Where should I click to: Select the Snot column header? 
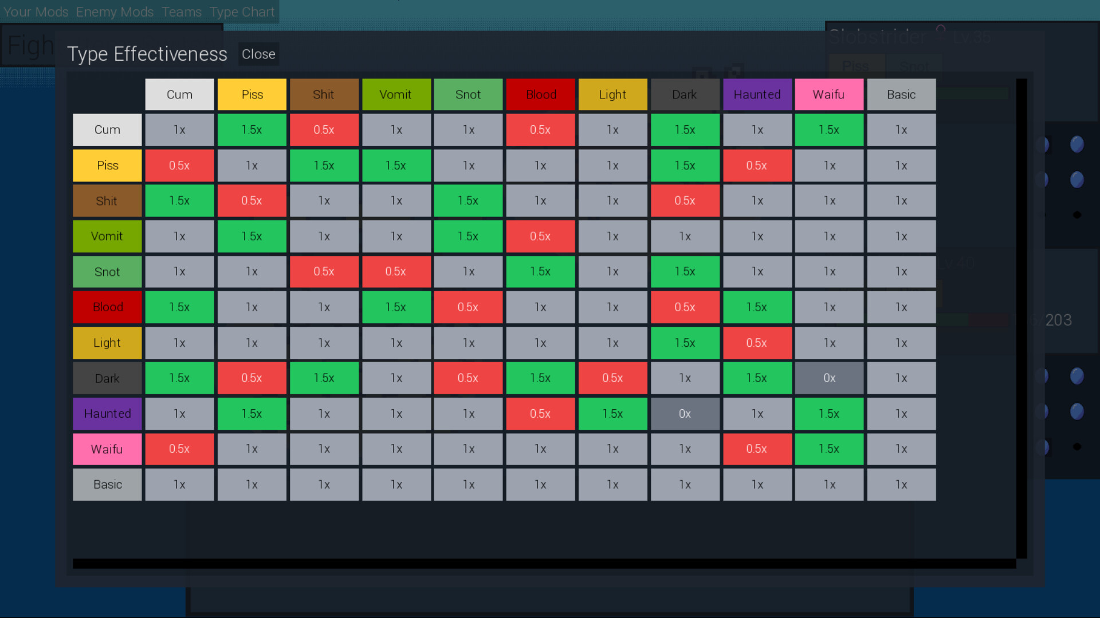(467, 94)
